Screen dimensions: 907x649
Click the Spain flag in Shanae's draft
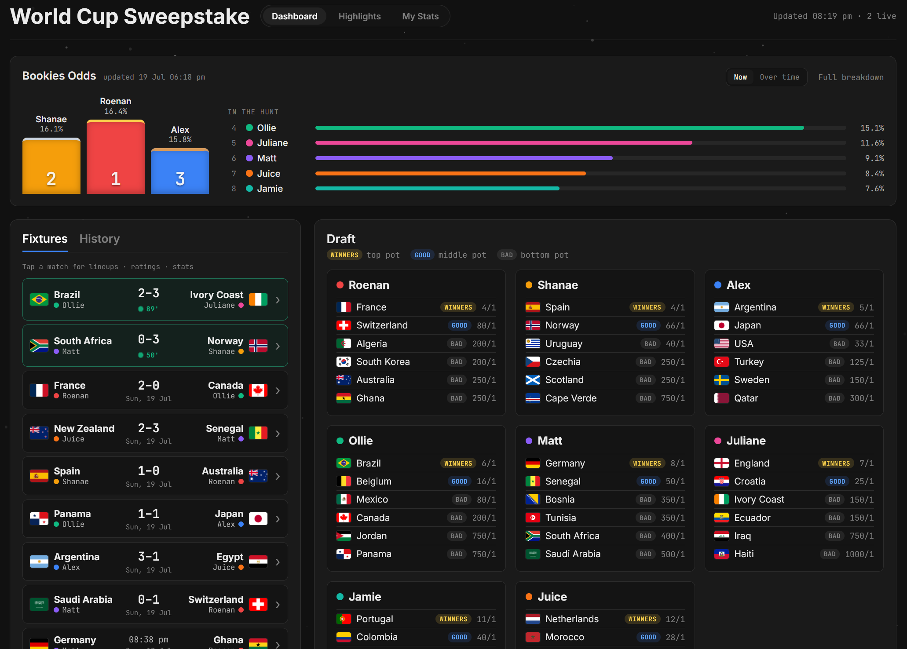[x=533, y=307]
